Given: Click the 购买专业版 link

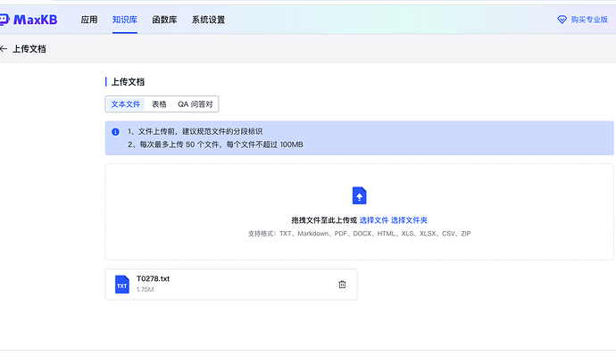Looking at the screenshot, I should (x=589, y=20).
